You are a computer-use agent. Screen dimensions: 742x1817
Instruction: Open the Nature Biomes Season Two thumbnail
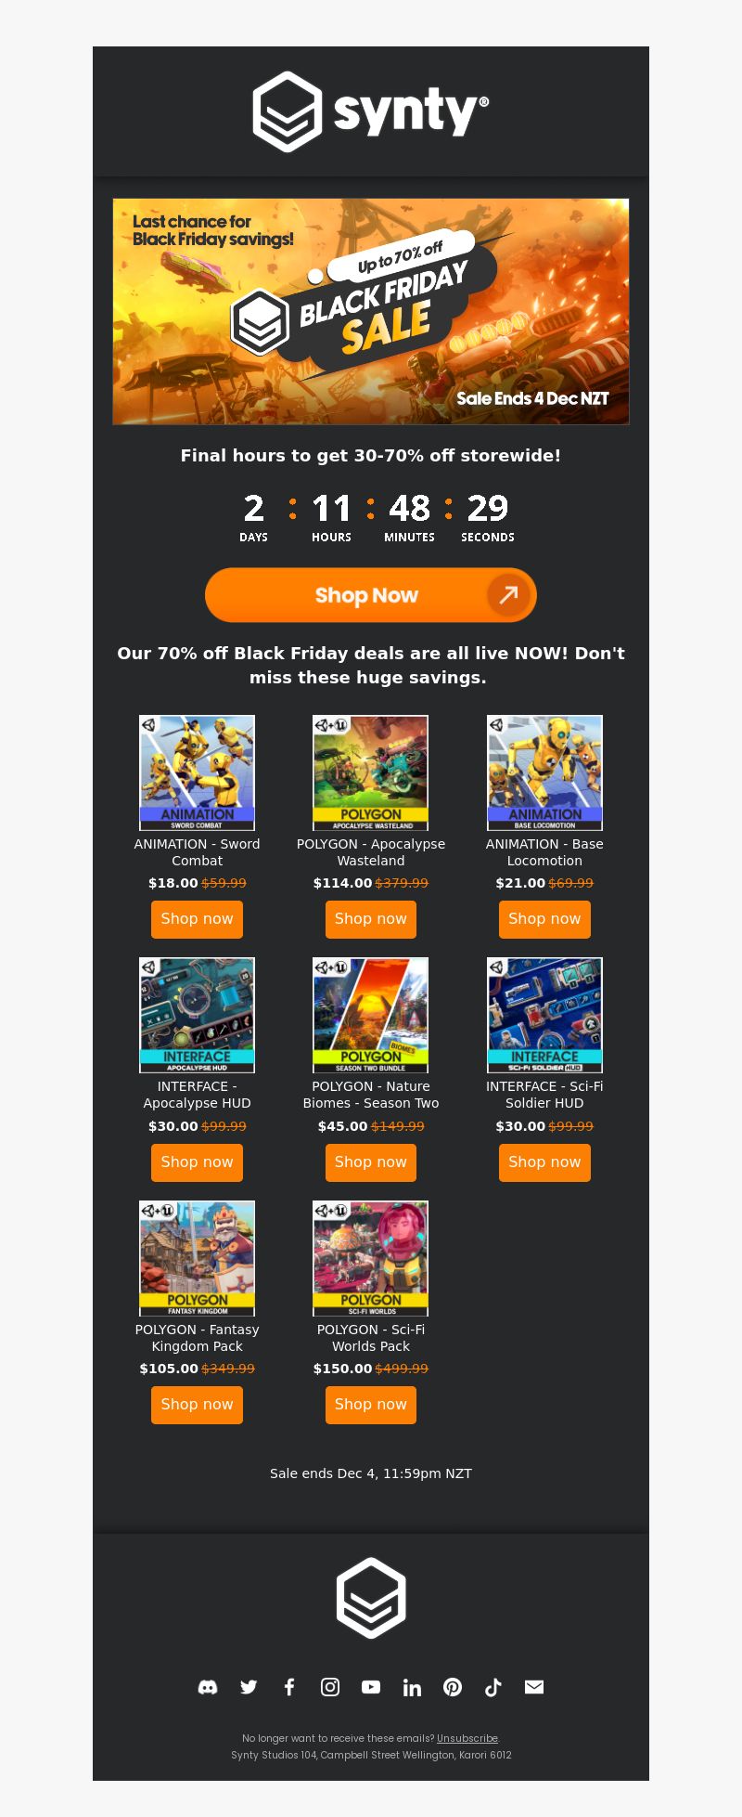click(371, 1016)
